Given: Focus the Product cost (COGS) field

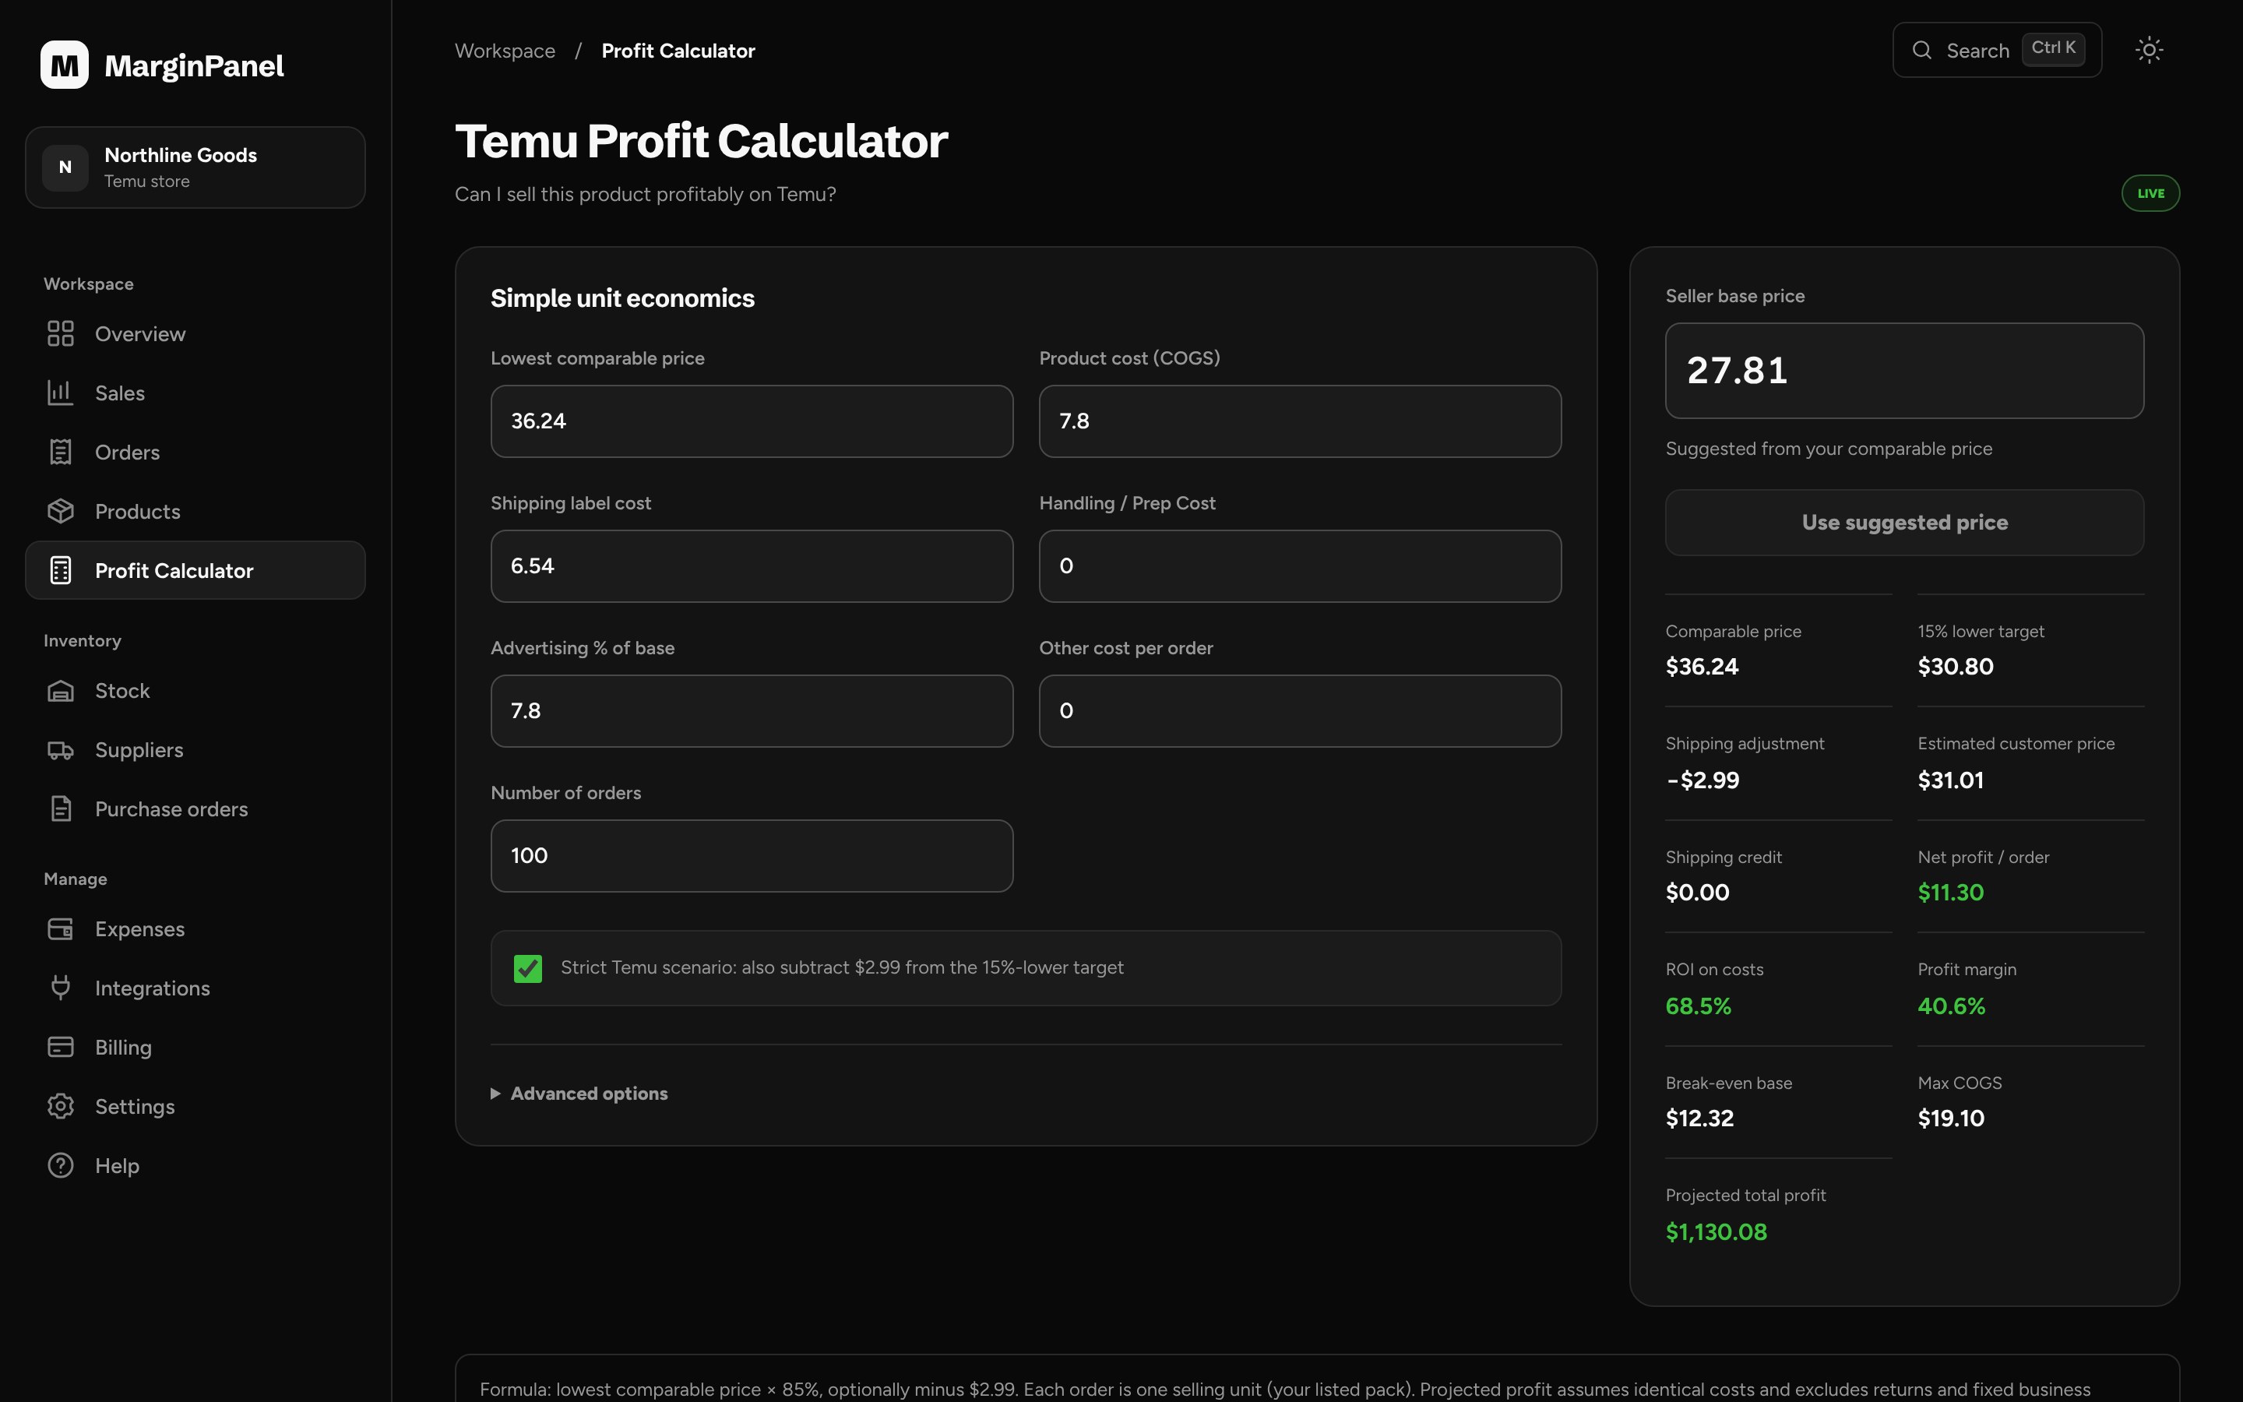Looking at the screenshot, I should point(1301,421).
